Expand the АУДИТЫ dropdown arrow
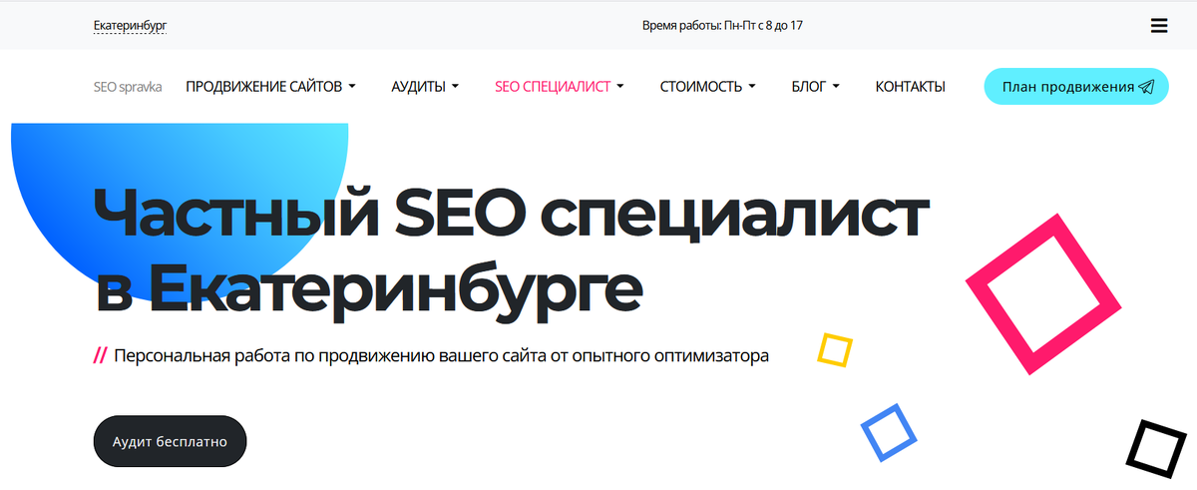The image size is (1197, 490). coord(455,87)
